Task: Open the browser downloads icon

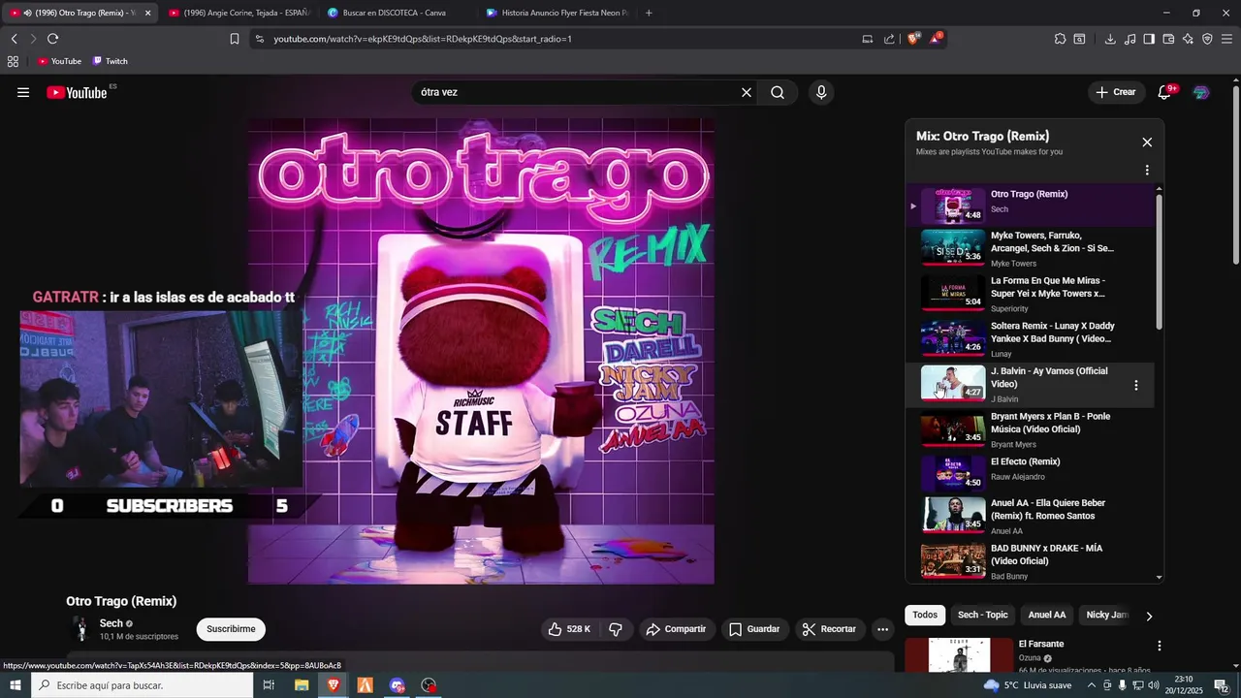Action: point(1110,39)
